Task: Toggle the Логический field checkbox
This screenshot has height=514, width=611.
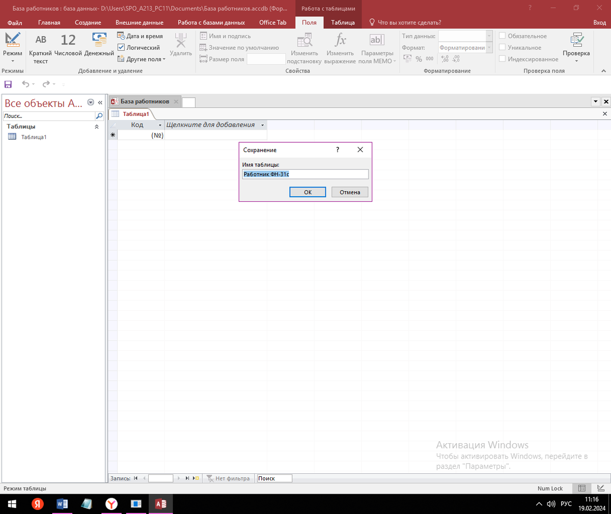Action: coord(121,47)
